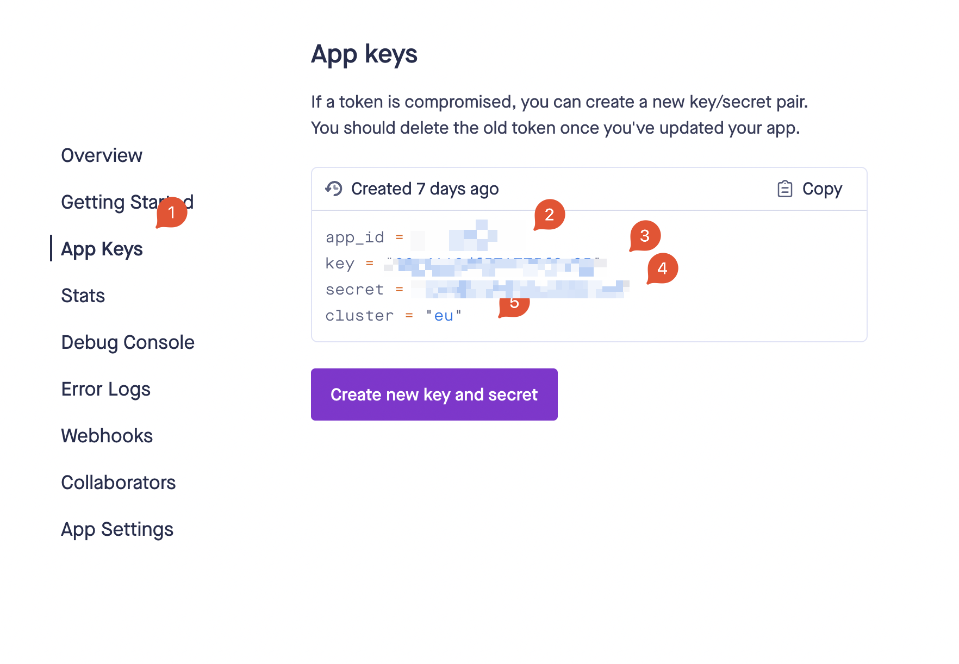
Task: Open the Debug Console
Action: (128, 342)
